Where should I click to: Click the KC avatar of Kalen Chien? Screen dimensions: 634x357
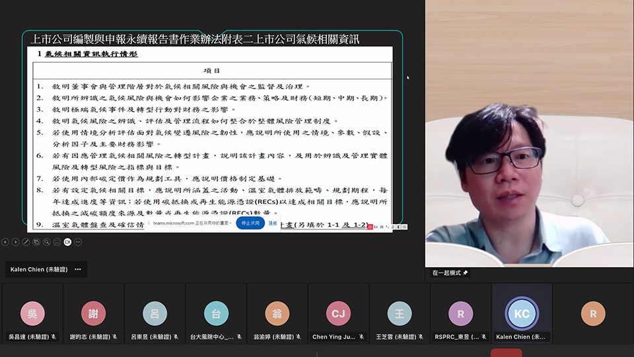tap(521, 314)
